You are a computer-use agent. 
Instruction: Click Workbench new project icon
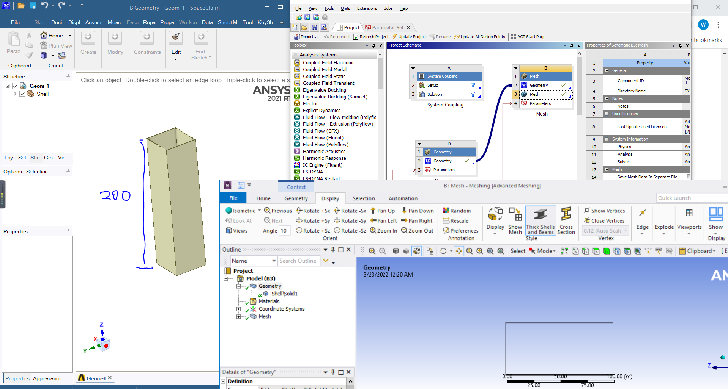pos(295,27)
